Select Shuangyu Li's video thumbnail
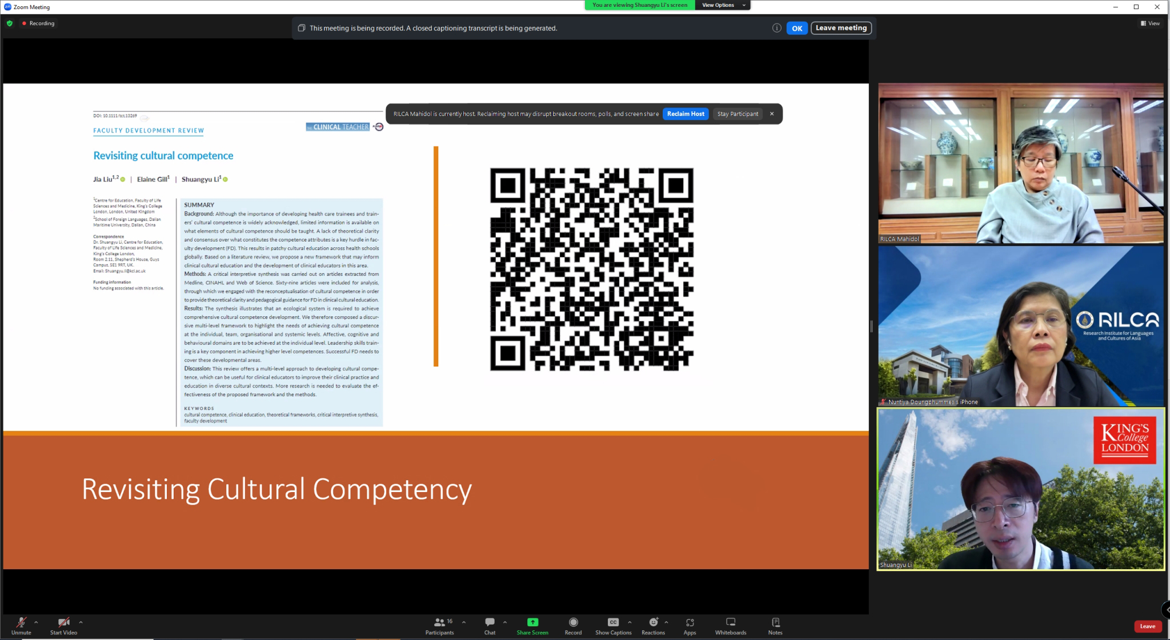Viewport: 1170px width, 640px height. pos(1020,489)
